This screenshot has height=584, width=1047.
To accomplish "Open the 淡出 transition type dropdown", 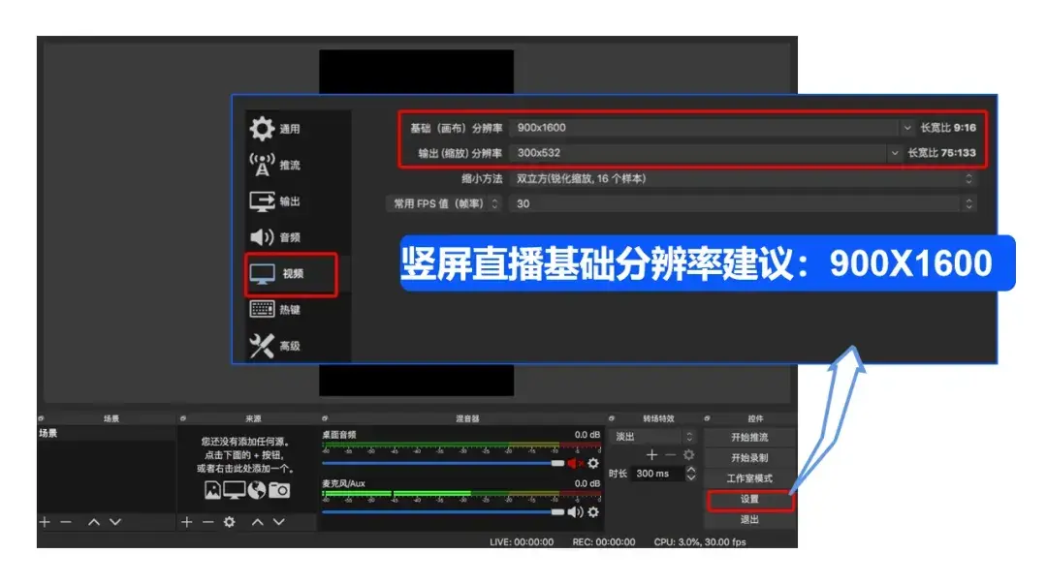I will [653, 437].
